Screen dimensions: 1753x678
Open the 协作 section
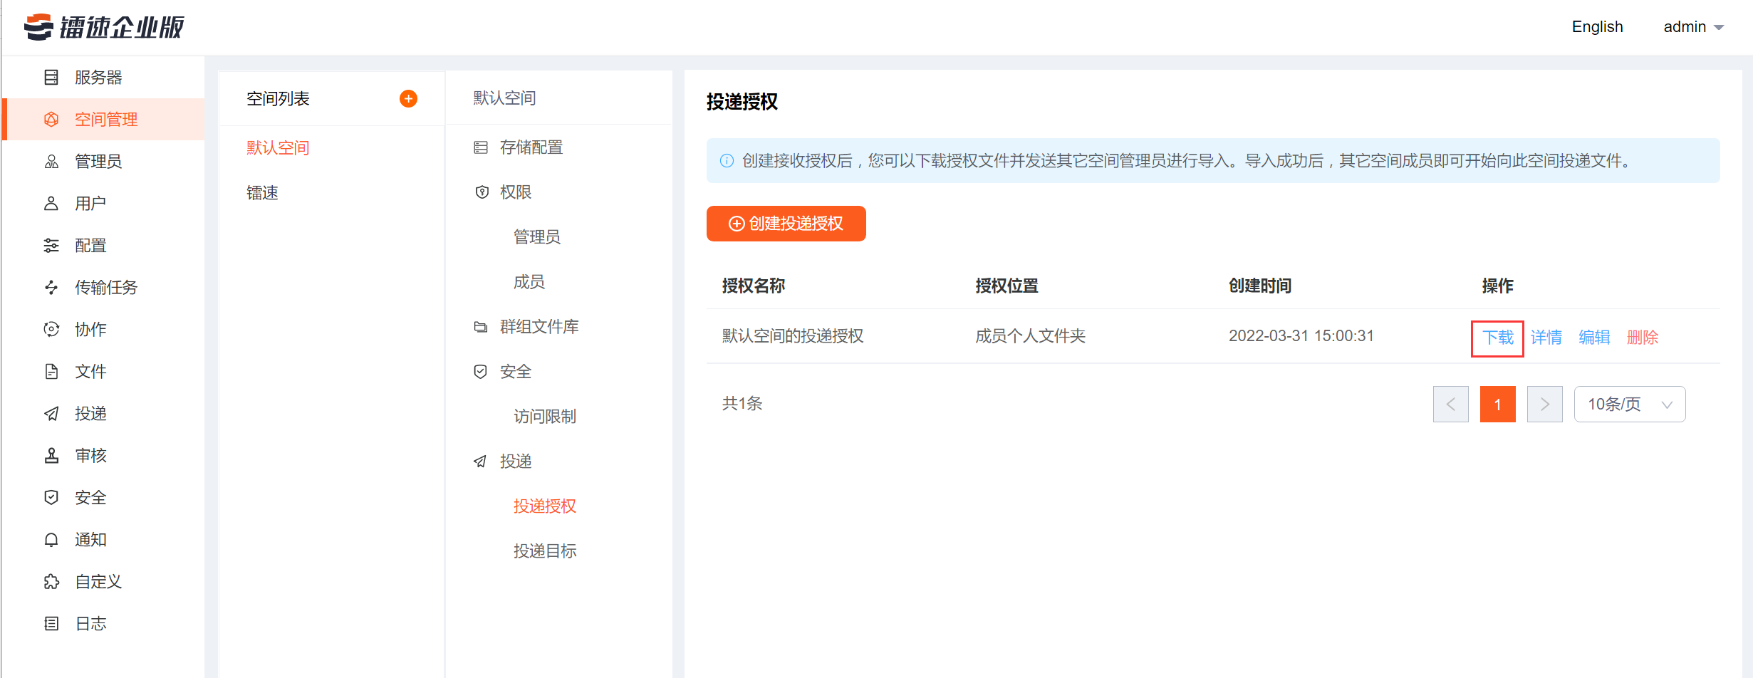[x=90, y=329]
